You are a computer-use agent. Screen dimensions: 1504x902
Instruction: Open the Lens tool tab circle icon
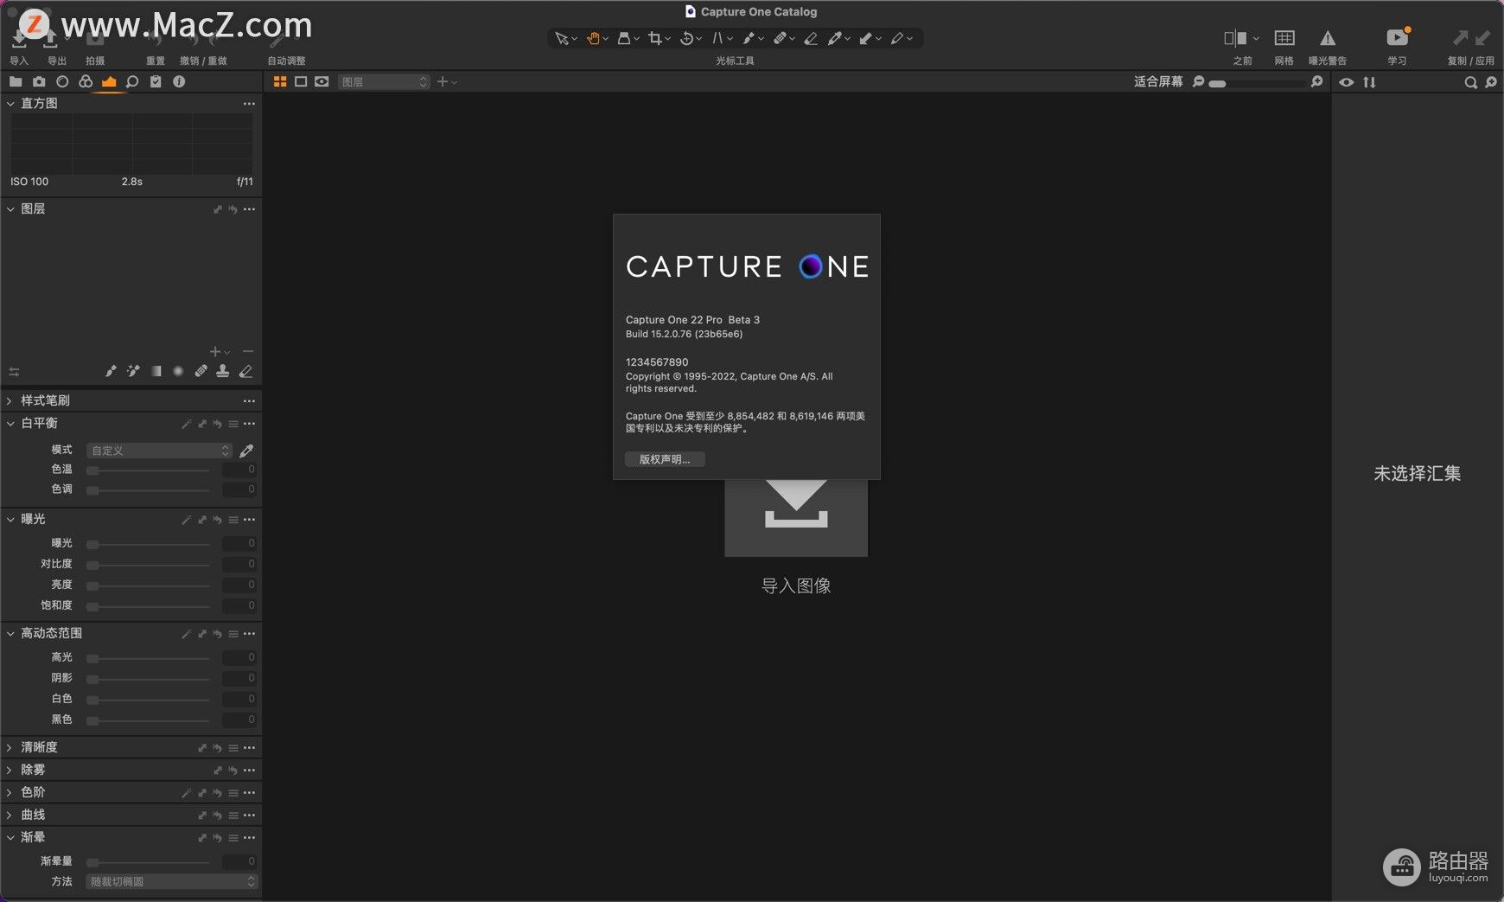[x=62, y=81]
